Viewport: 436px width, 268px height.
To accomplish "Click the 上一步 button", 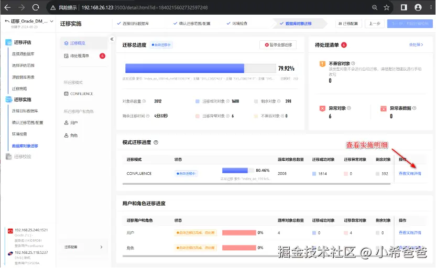I will click(x=375, y=24).
